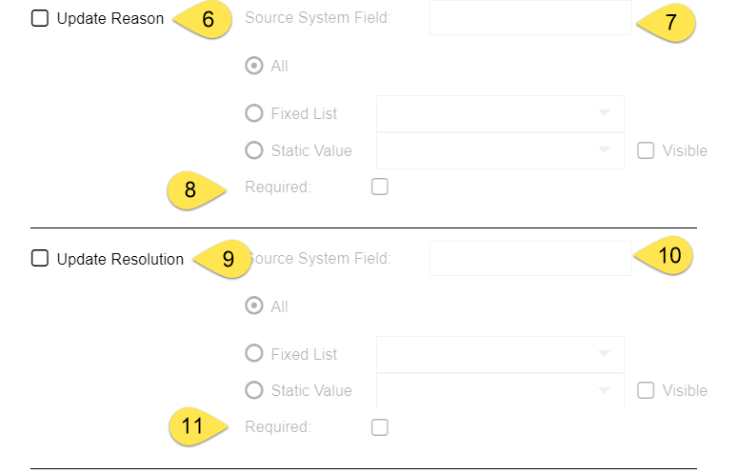This screenshot has width=738, height=474.
Task: Click callout marker number 10
Action: click(x=668, y=255)
